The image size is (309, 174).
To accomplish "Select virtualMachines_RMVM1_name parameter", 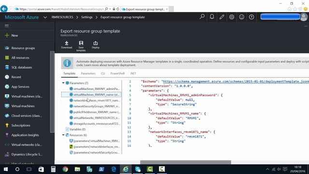I will pyautogui.click(x=91, y=95).
